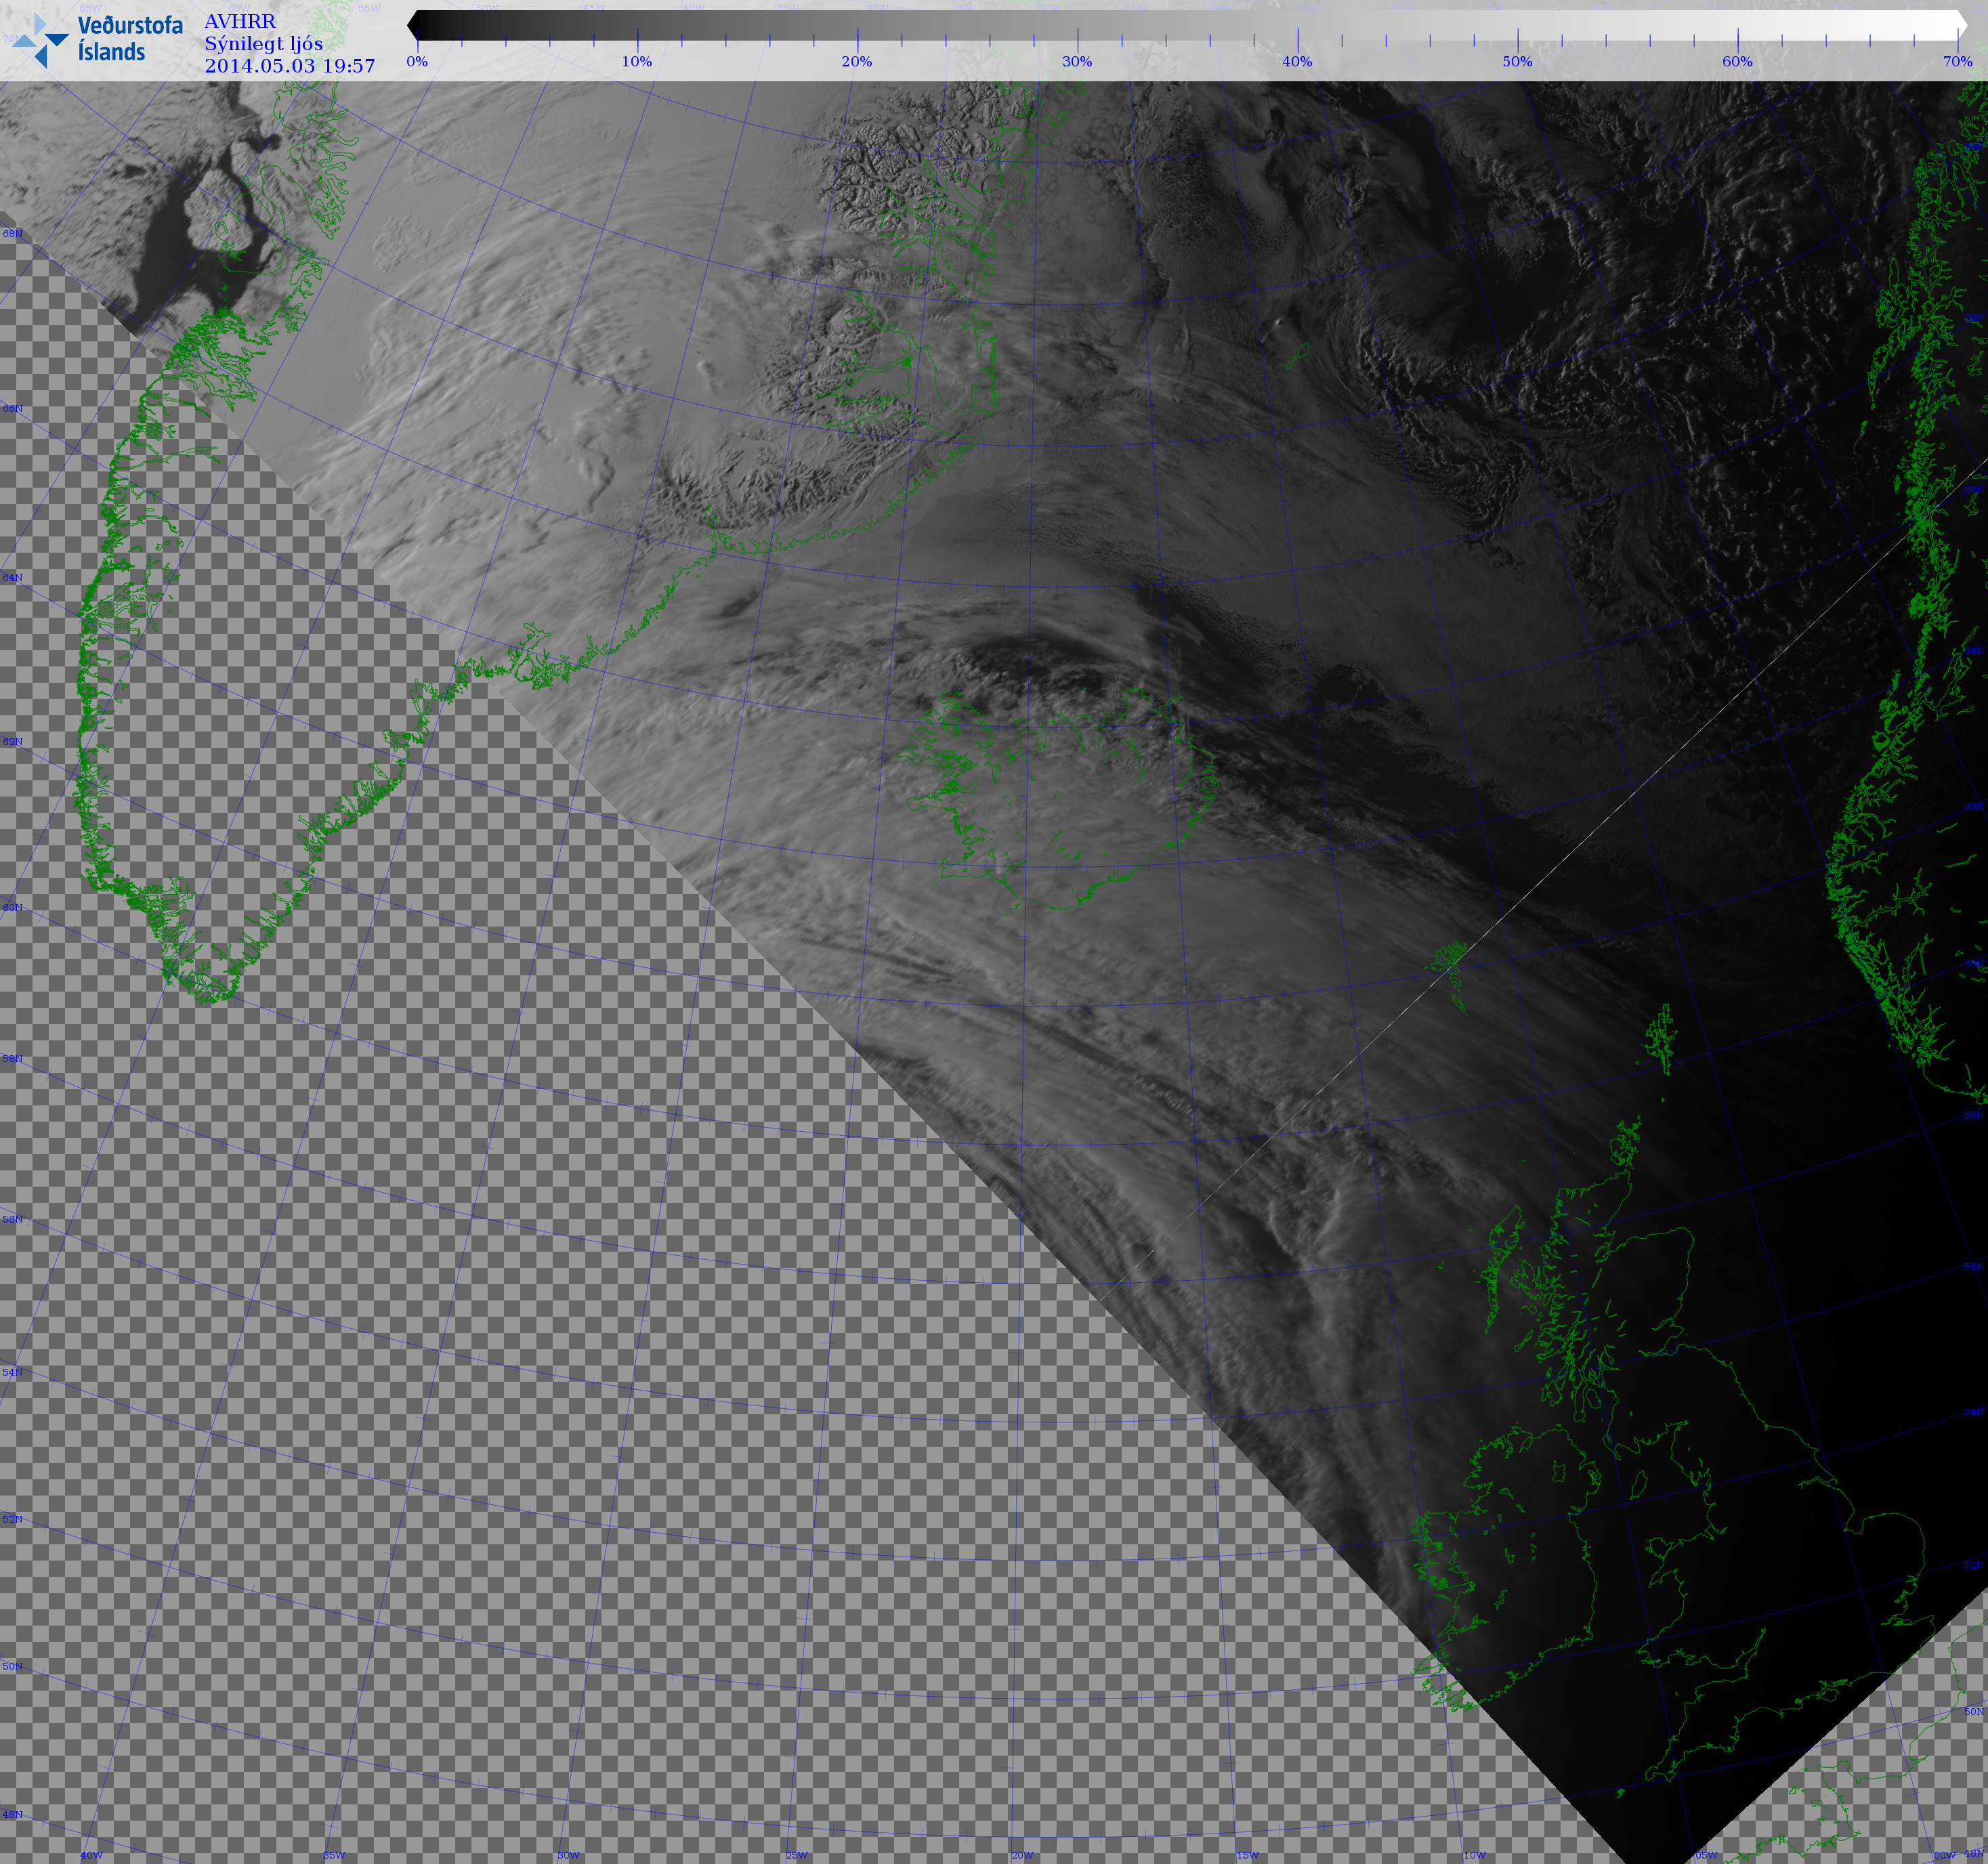Click the 2014.05.03 19:57 timestamp
This screenshot has height=1864, width=1988.
click(x=290, y=66)
